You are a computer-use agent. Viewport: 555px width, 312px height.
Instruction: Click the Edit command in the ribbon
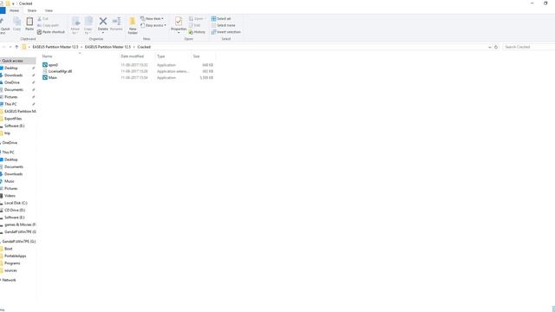pos(194,25)
